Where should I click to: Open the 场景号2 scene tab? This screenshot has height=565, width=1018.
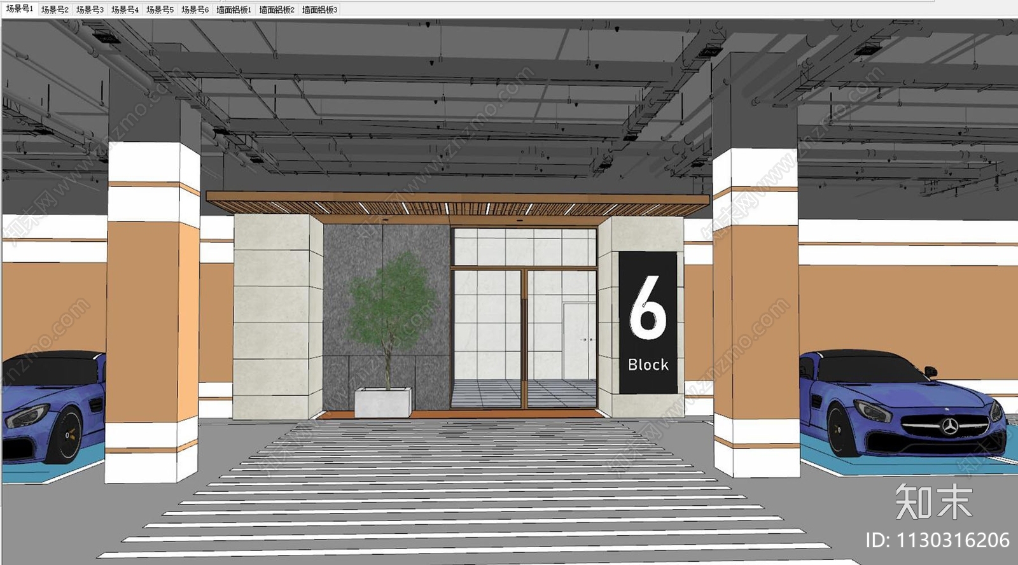click(55, 10)
